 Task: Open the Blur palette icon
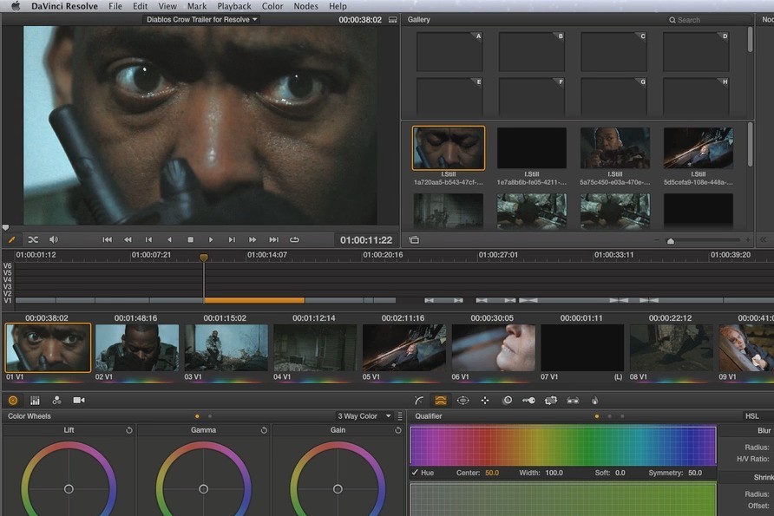507,401
